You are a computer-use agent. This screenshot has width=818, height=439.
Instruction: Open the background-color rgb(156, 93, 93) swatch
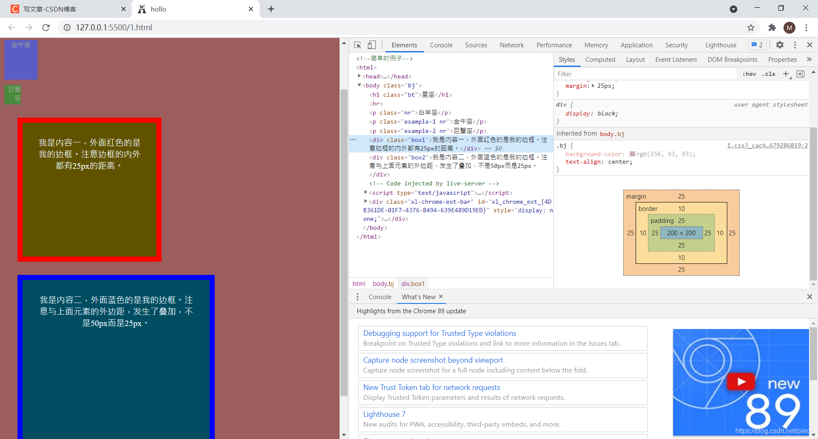click(632, 154)
